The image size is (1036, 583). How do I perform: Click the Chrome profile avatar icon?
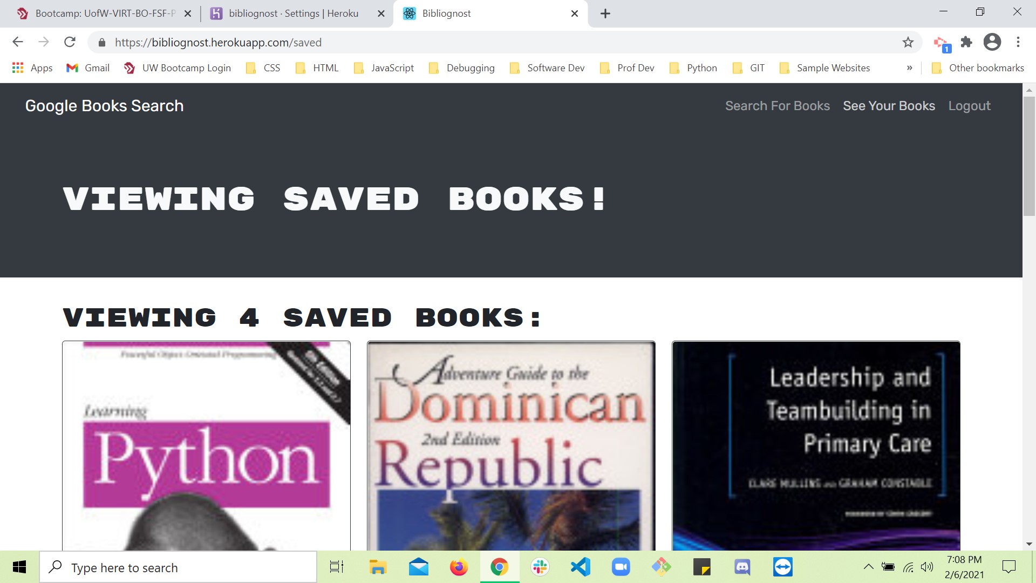click(x=992, y=42)
